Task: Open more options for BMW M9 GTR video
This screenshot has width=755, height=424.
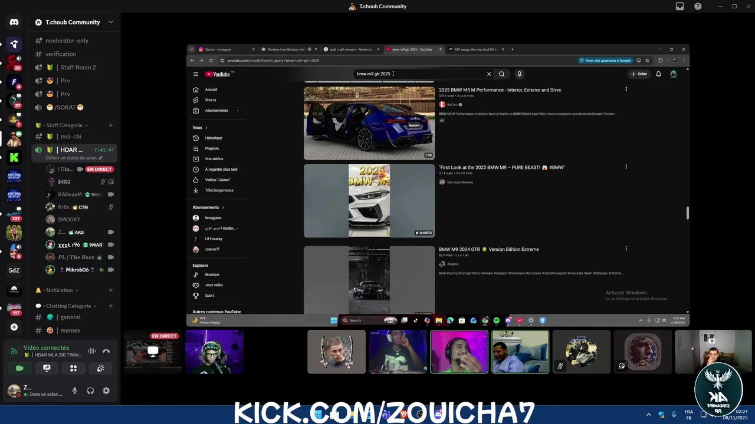Action: (626, 249)
